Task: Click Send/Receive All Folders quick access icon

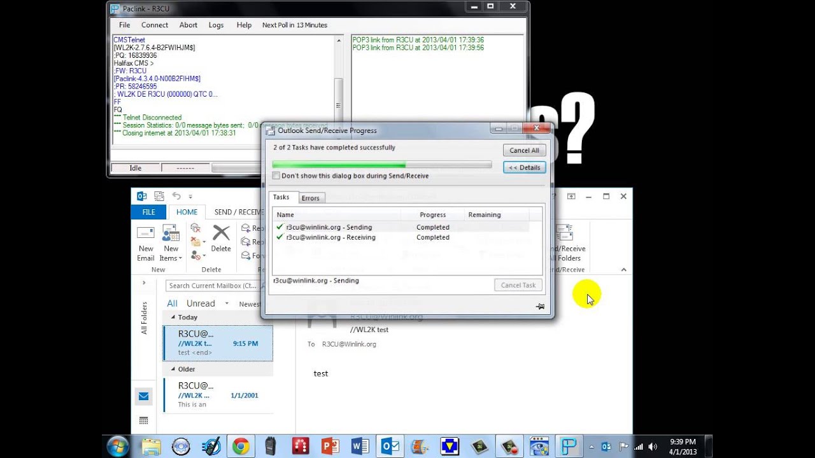Action: [159, 197]
